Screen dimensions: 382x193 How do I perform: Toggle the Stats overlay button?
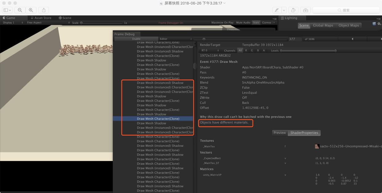256,22
